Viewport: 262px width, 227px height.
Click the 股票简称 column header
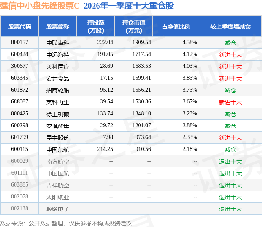pos(58,26)
